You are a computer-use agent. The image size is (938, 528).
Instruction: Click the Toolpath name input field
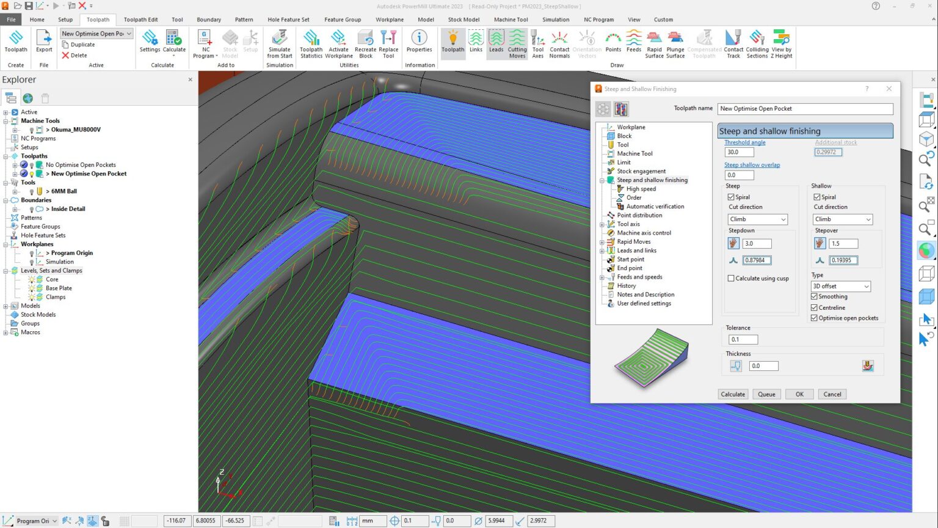click(805, 108)
